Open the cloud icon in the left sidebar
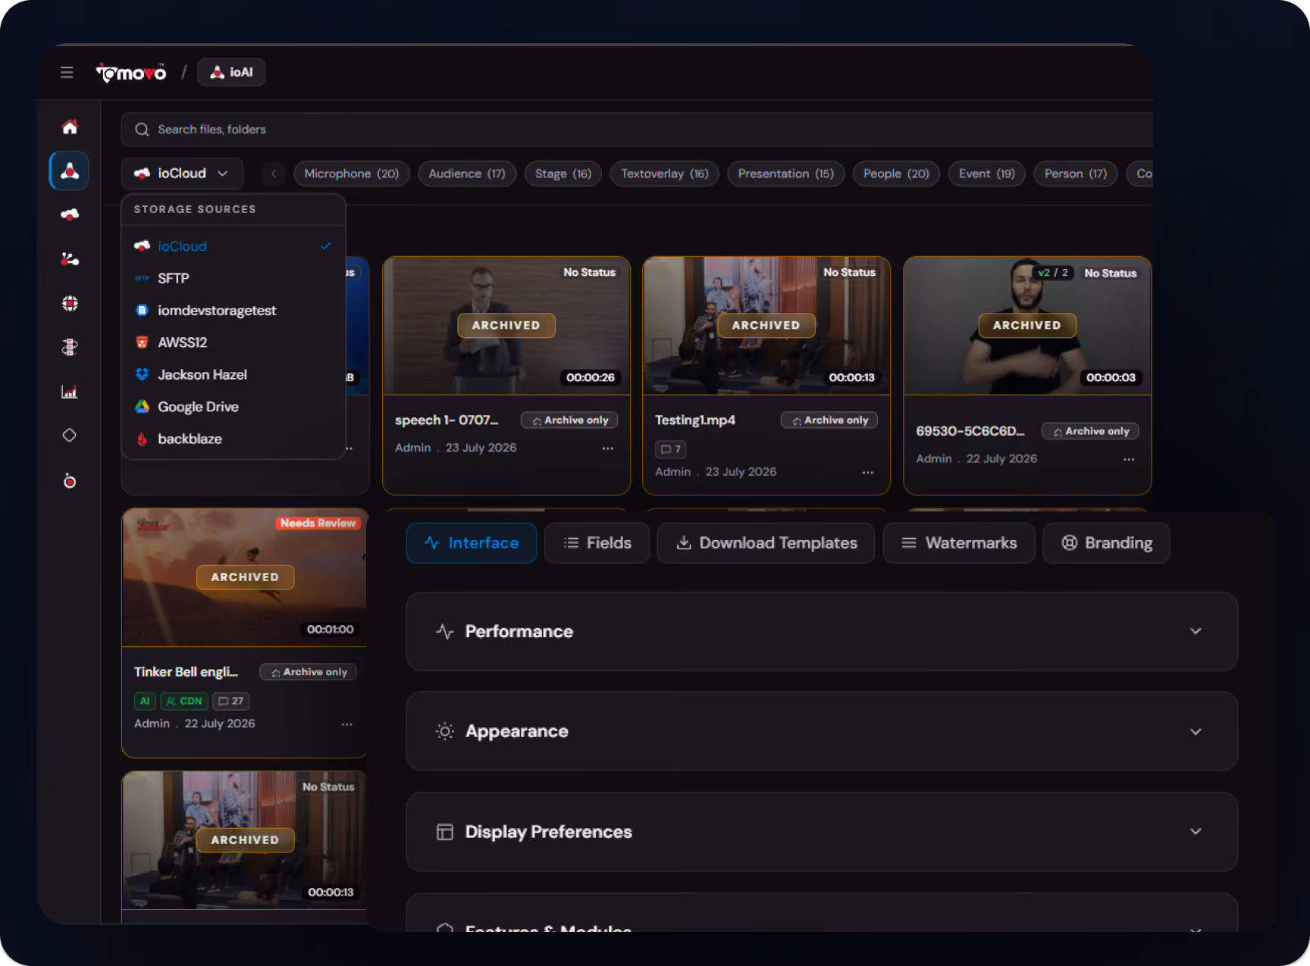Image resolution: width=1310 pixels, height=966 pixels. 70,214
